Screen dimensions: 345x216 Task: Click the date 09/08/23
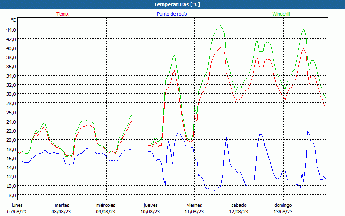pyautogui.click(x=106, y=212)
